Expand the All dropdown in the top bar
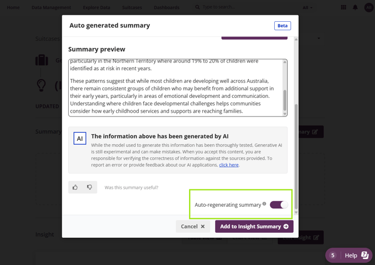This screenshot has height=265, width=375. tap(308, 8)
